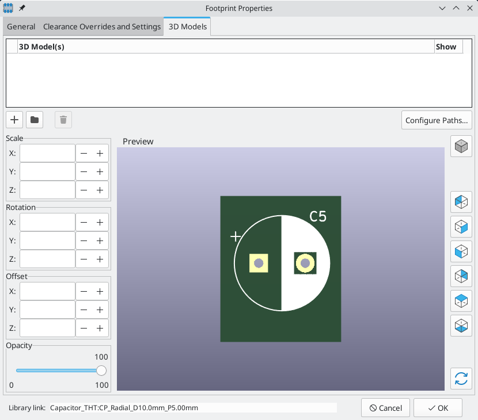Image resolution: width=478 pixels, height=420 pixels.
Task: Click the reload board and 3D models icon
Action: 461,379
